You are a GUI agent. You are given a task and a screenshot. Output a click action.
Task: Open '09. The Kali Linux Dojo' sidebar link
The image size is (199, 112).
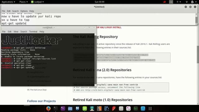pos(37,90)
